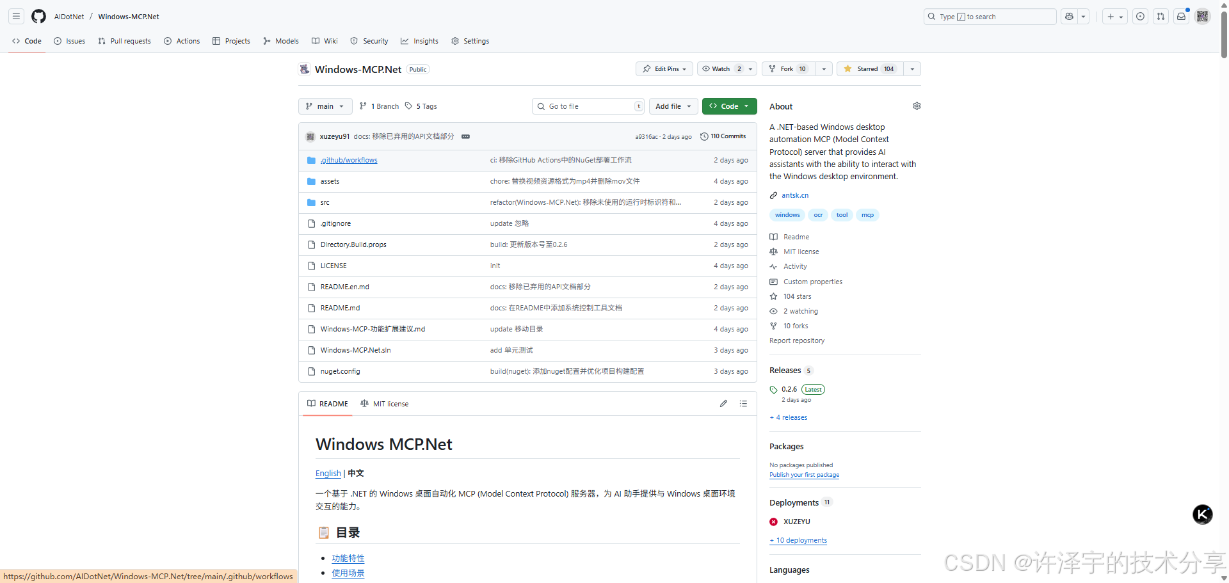Select the README tab in file viewer
Viewport: 1229px width, 583px height.
tap(328, 404)
